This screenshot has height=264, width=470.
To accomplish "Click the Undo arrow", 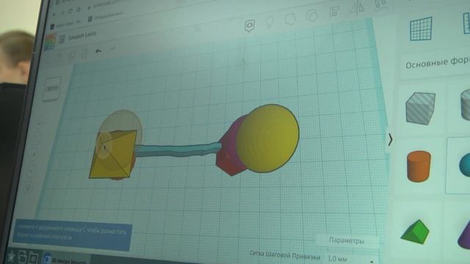I will pos(98,51).
